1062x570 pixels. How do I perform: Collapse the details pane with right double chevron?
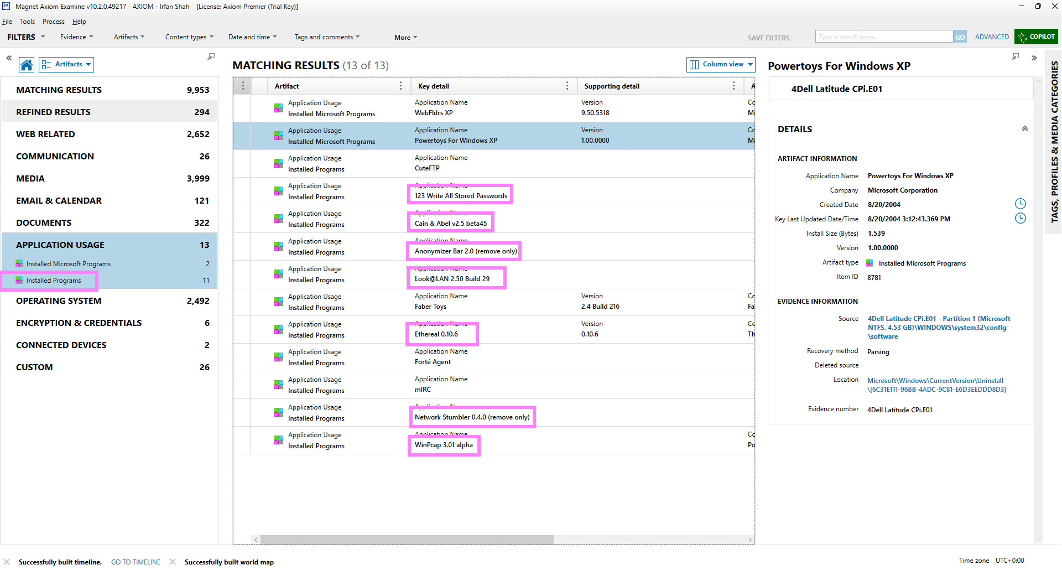(x=1034, y=58)
